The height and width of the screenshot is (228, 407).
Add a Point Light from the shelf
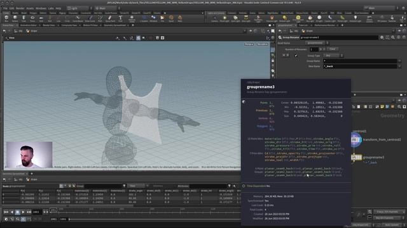[x=224, y=18]
